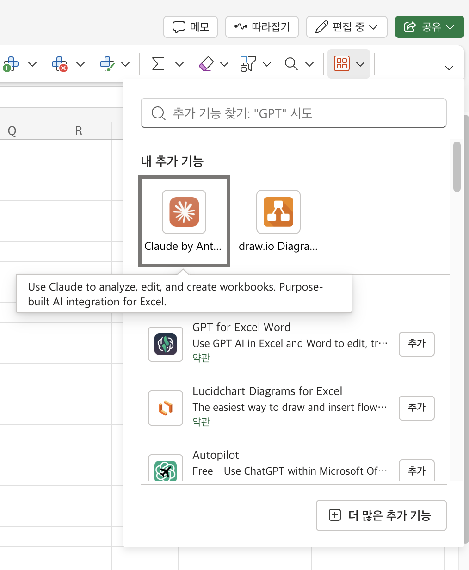This screenshot has width=469, height=570.
Task: Add the Lucidchart Diagrams for Excel add-in
Action: point(417,408)
